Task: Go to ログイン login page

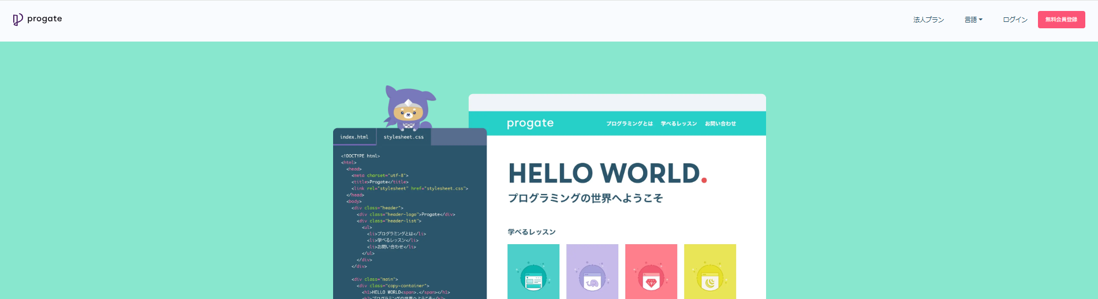Action: coord(1015,20)
